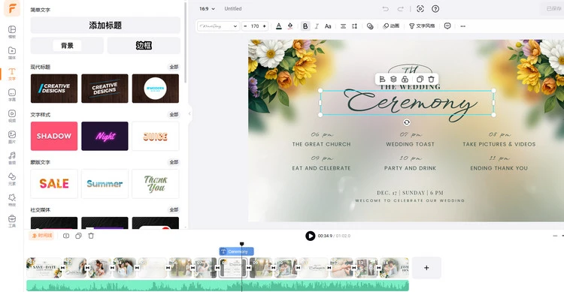Open the help question mark icon
Viewport: 564px width, 292px height.
[x=435, y=8]
